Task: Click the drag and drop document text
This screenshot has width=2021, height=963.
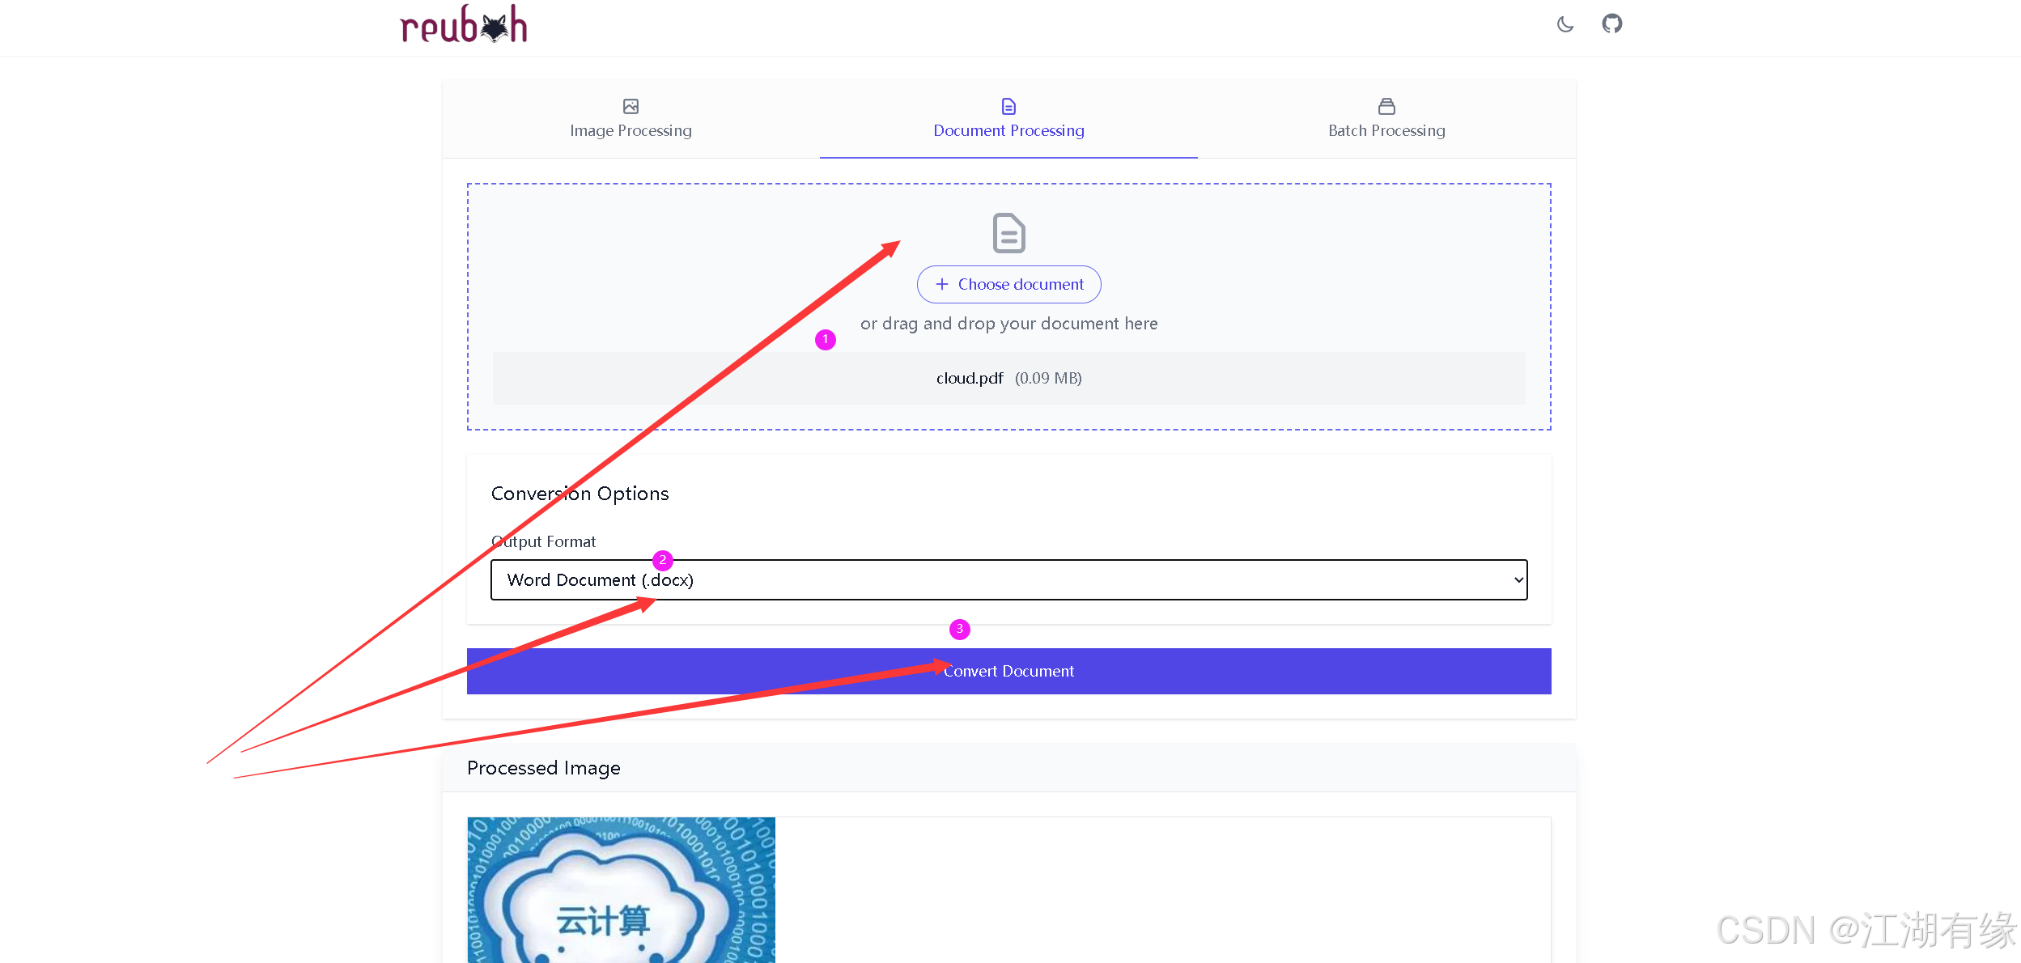Action: pyautogui.click(x=1008, y=324)
